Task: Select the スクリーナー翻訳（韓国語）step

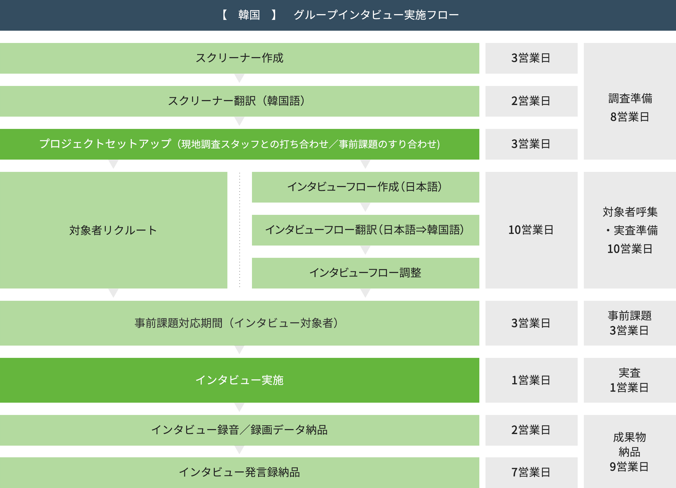Action: [239, 101]
